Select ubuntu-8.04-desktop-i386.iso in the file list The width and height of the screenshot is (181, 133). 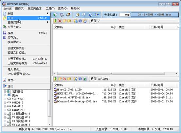pos(77,102)
